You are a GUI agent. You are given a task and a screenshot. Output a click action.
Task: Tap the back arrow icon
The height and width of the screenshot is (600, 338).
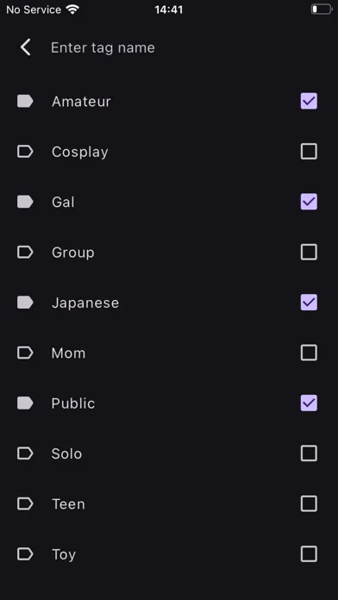[x=25, y=47]
